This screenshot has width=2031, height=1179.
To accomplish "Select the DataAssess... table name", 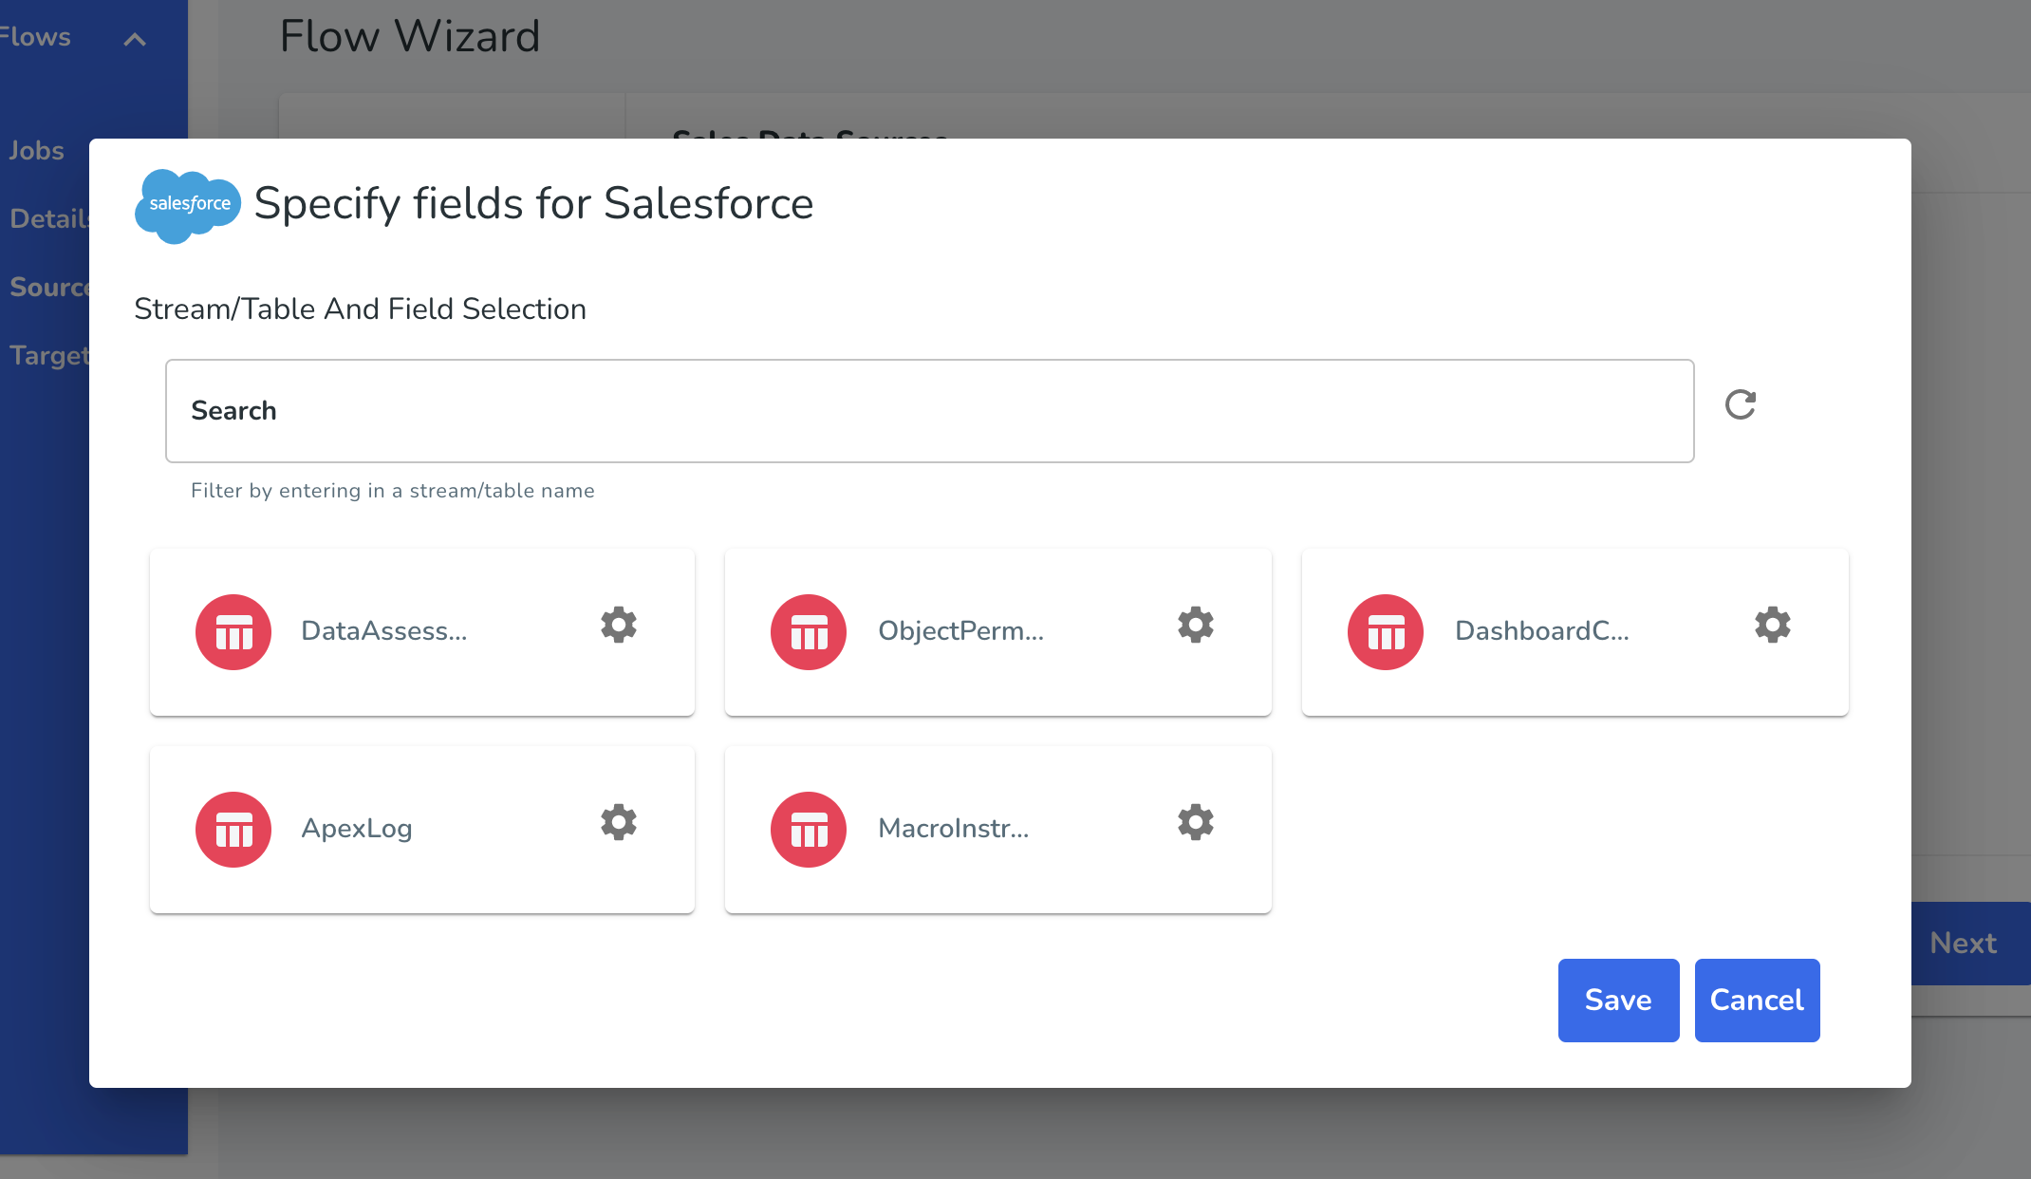I will pos(384,631).
